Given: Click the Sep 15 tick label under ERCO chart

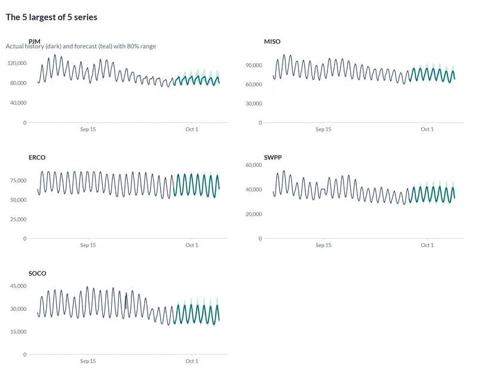Looking at the screenshot, I should tap(88, 245).
